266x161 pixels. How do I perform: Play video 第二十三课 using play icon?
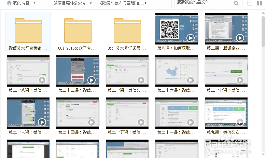pos(42,122)
